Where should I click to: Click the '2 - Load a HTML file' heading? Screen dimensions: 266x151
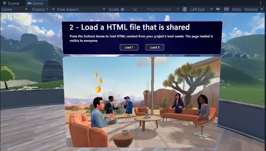pos(130,27)
